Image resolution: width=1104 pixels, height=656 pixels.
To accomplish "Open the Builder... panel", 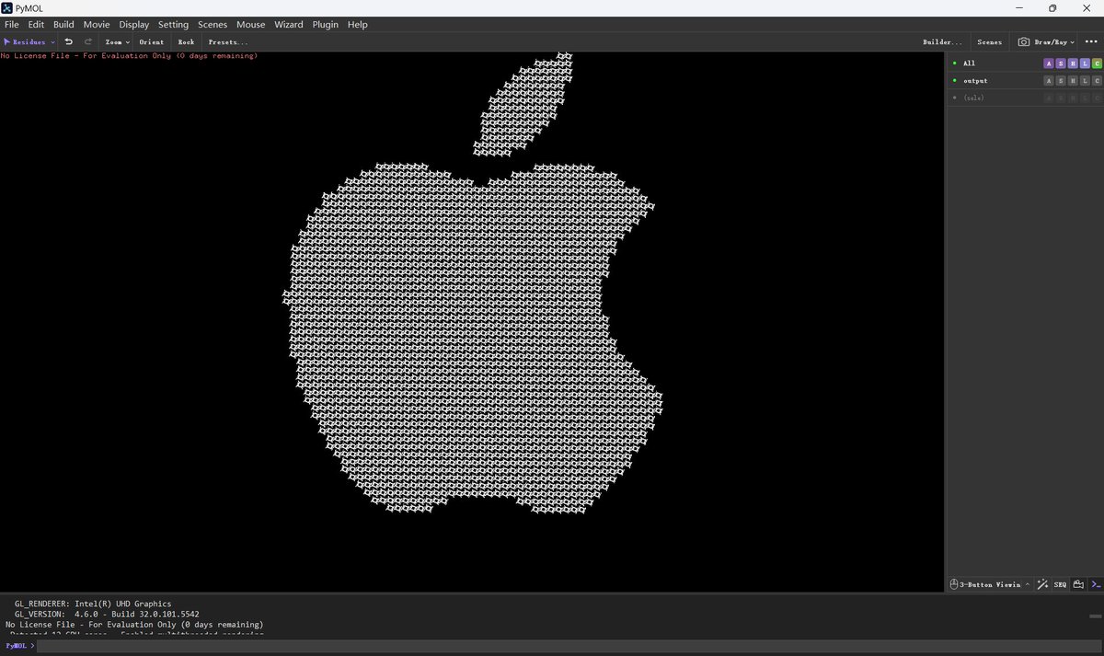I will [943, 41].
